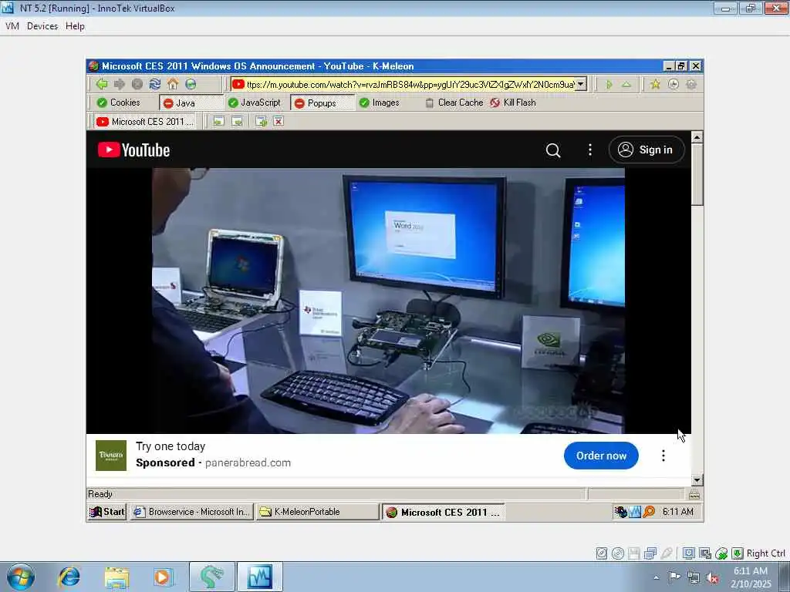Click Kill Flash in the privacy bar

coord(513,103)
